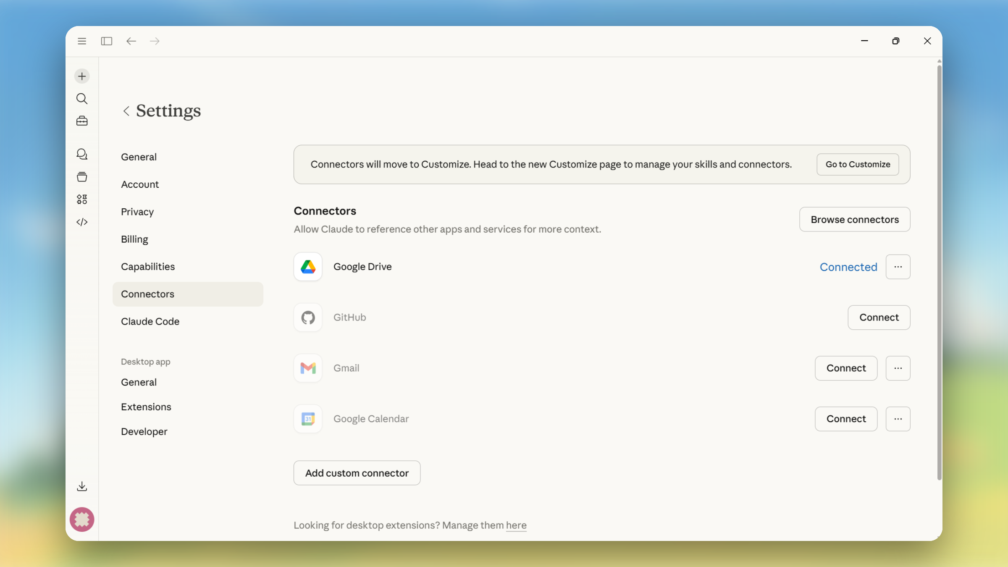Screen dimensions: 1008x567
Task: Start a new chat with the plus icon
Action: pos(81,76)
